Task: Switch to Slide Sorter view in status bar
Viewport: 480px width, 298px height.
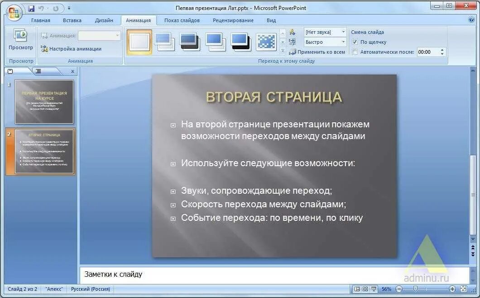Action: coord(365,289)
